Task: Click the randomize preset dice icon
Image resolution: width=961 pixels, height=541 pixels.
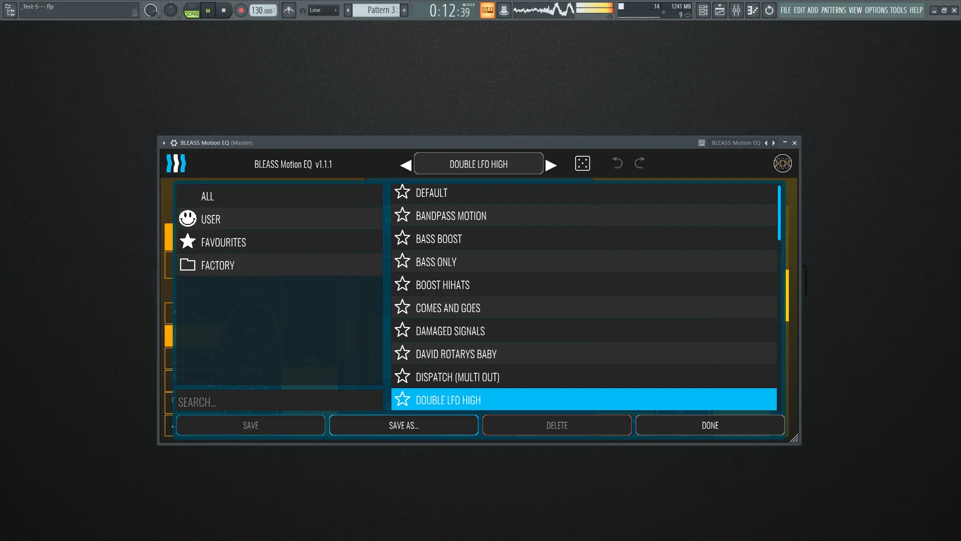Action: (582, 163)
